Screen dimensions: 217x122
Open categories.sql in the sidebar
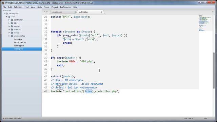point(20,42)
